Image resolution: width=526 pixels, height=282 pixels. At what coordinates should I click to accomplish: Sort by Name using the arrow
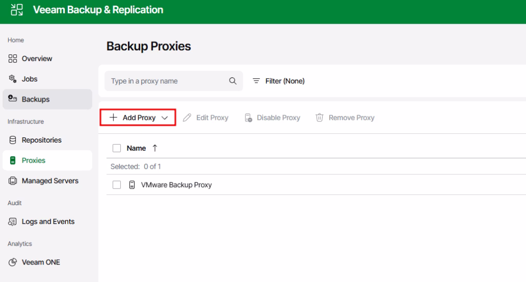(155, 148)
